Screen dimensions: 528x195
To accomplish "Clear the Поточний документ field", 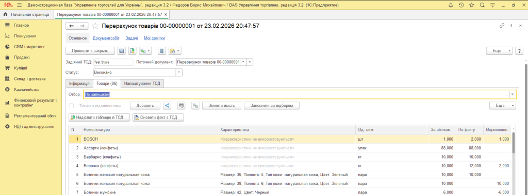I will (x=250, y=62).
